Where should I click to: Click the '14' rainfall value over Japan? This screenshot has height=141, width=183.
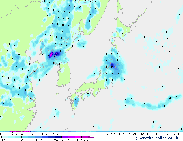pyautogui.click(x=112, y=67)
